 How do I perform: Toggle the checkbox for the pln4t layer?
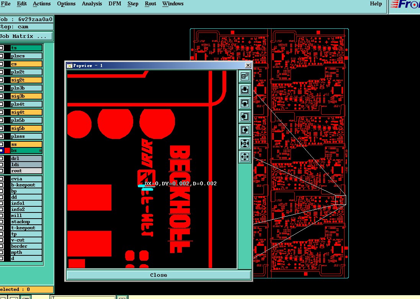tap(2, 104)
